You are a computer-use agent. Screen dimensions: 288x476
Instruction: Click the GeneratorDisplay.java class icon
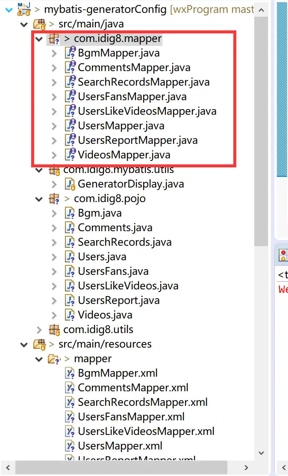point(71,184)
